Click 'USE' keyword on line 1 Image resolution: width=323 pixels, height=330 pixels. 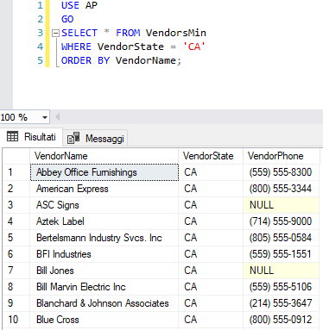[x=70, y=5]
